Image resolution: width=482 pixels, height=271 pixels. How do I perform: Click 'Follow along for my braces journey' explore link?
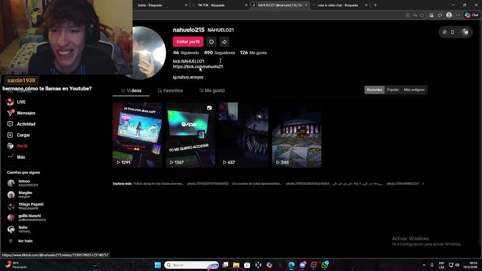(x=159, y=184)
